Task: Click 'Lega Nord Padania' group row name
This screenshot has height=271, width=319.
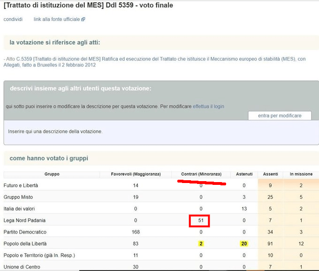Action: pyautogui.click(x=24, y=220)
